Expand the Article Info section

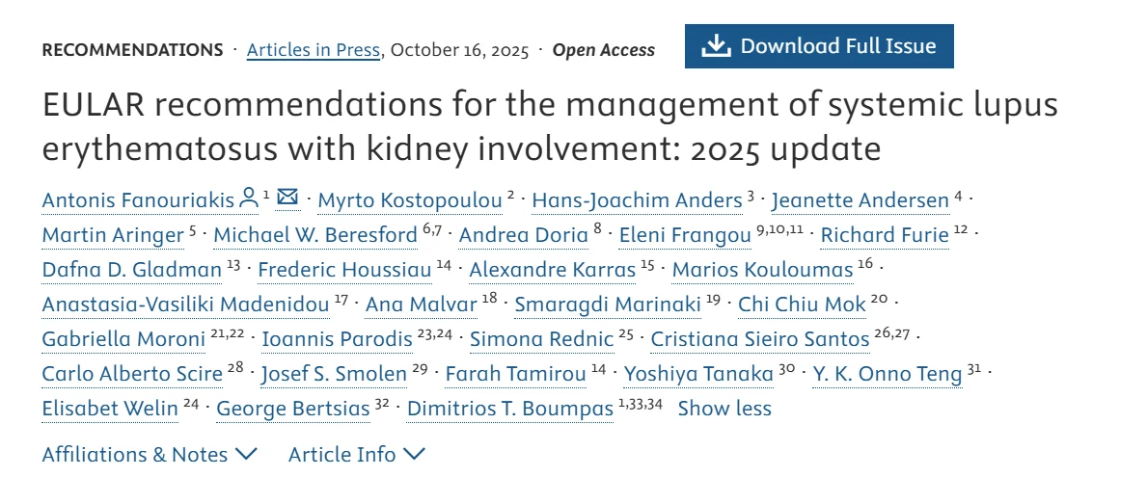pyautogui.click(x=356, y=454)
